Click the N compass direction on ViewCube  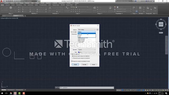[x=161, y=19]
